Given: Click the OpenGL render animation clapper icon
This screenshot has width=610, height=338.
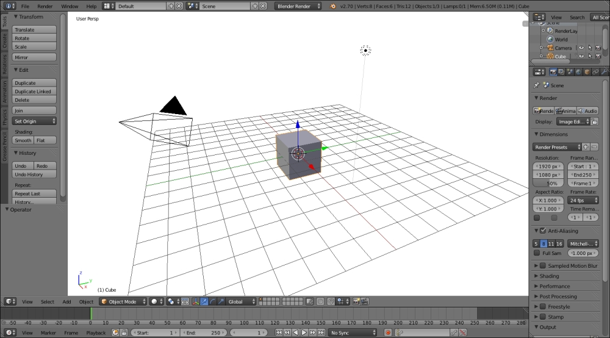Looking at the screenshot, I should 365,301.
